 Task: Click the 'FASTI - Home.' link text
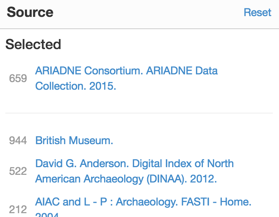click(216, 202)
